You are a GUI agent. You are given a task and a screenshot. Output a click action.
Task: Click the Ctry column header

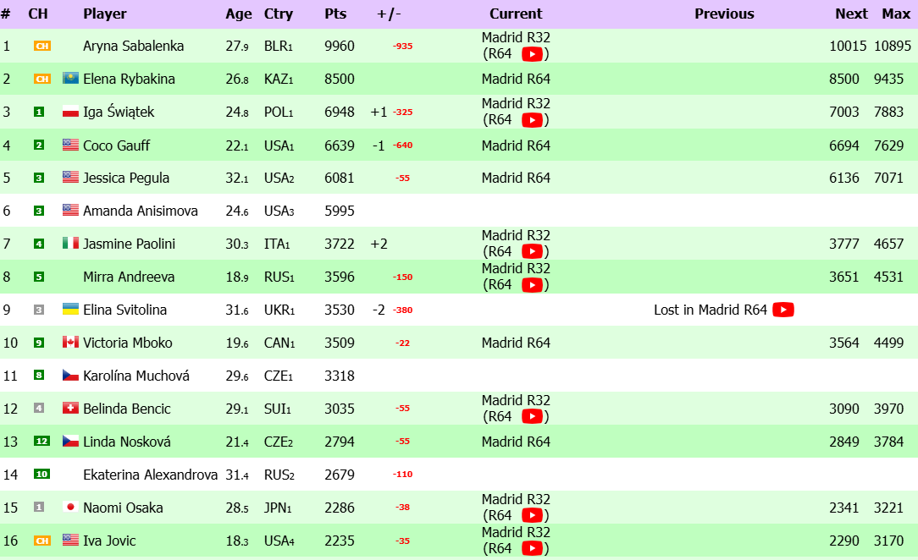point(279,14)
